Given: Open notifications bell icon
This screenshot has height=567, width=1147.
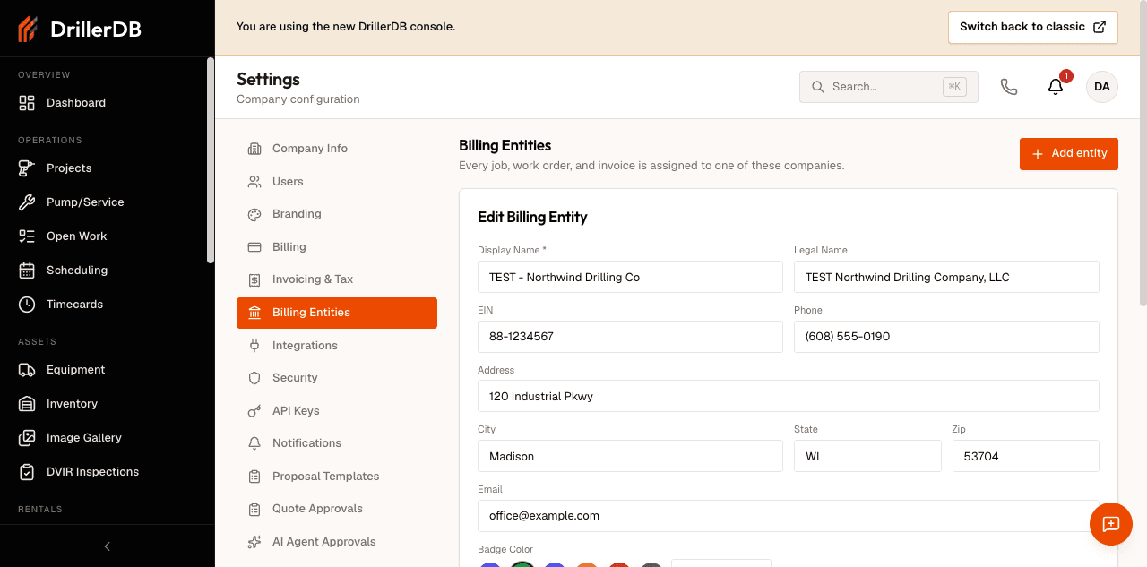Looking at the screenshot, I should [1056, 87].
